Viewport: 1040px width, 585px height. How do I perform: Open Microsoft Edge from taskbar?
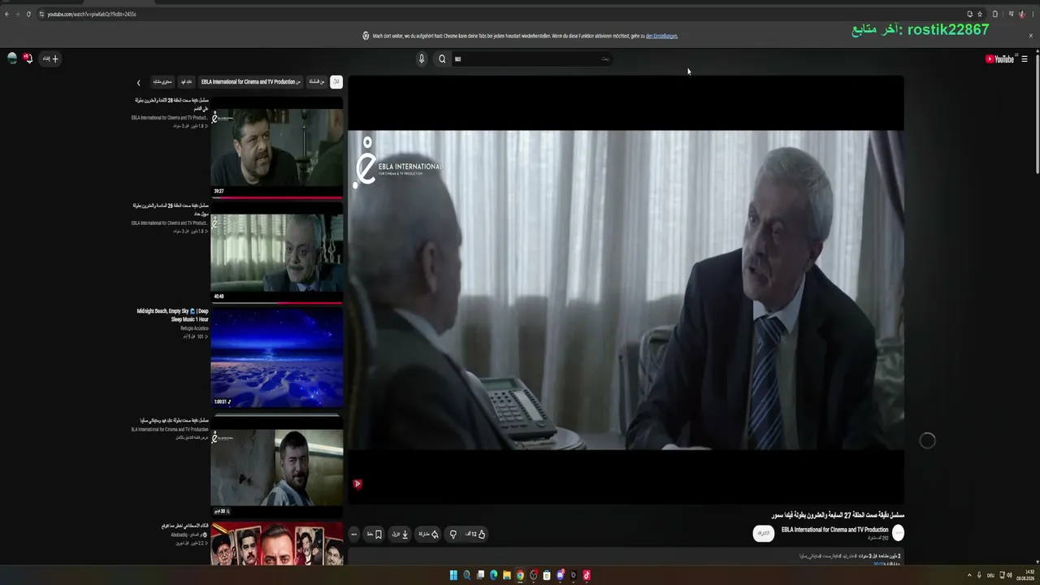[x=493, y=575]
